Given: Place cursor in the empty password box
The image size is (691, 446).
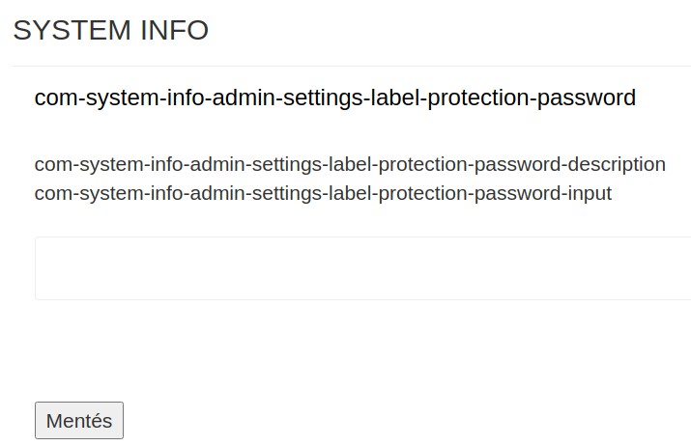Looking at the screenshot, I should tap(362, 268).
